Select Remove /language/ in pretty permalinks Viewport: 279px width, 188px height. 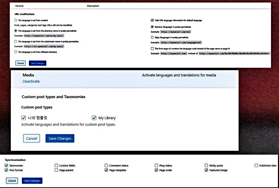(152, 27)
